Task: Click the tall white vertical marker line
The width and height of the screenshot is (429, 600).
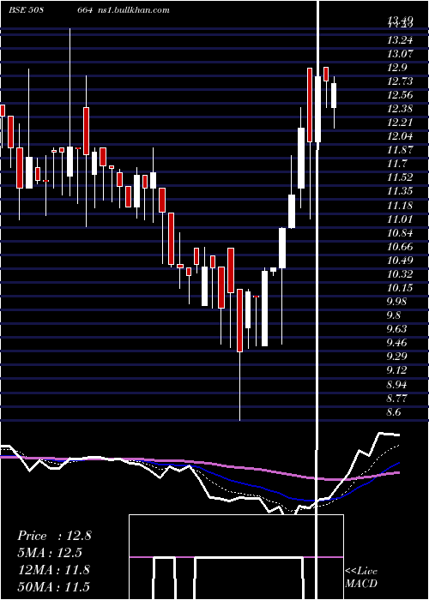Action: pos(317,298)
